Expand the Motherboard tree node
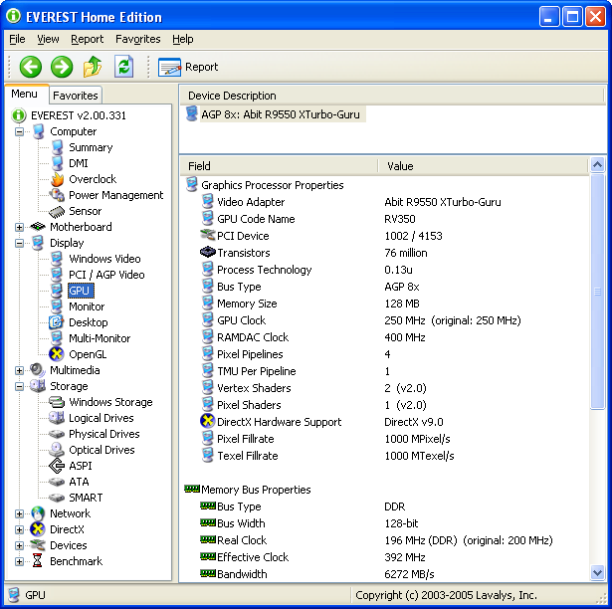Image resolution: width=612 pixels, height=609 pixels. coord(19,227)
